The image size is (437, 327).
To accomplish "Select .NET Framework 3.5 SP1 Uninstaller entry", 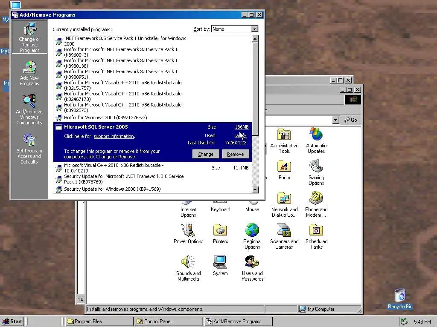I will (153, 41).
